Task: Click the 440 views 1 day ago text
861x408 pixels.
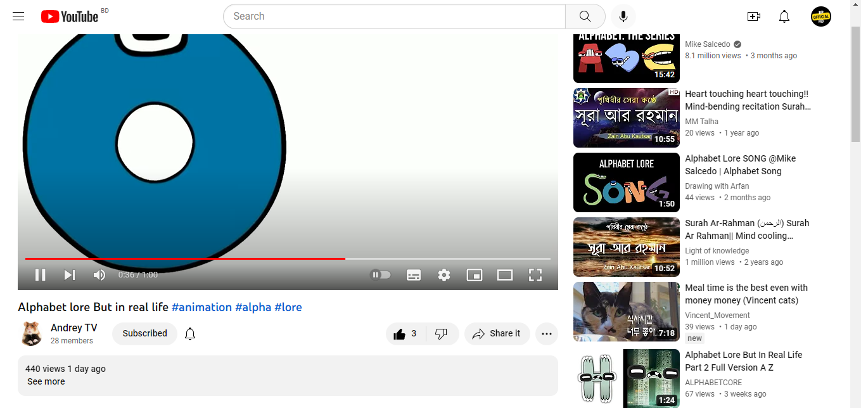Action: [x=65, y=369]
